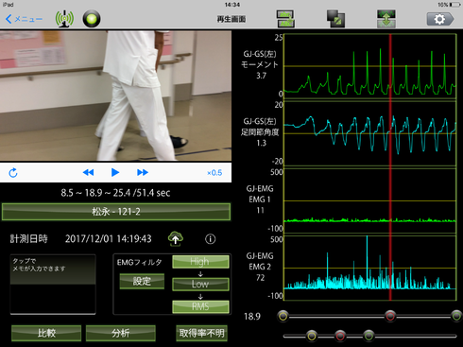463x347 pixels.
Task: Show info with the circled i icon
Action: (211, 239)
